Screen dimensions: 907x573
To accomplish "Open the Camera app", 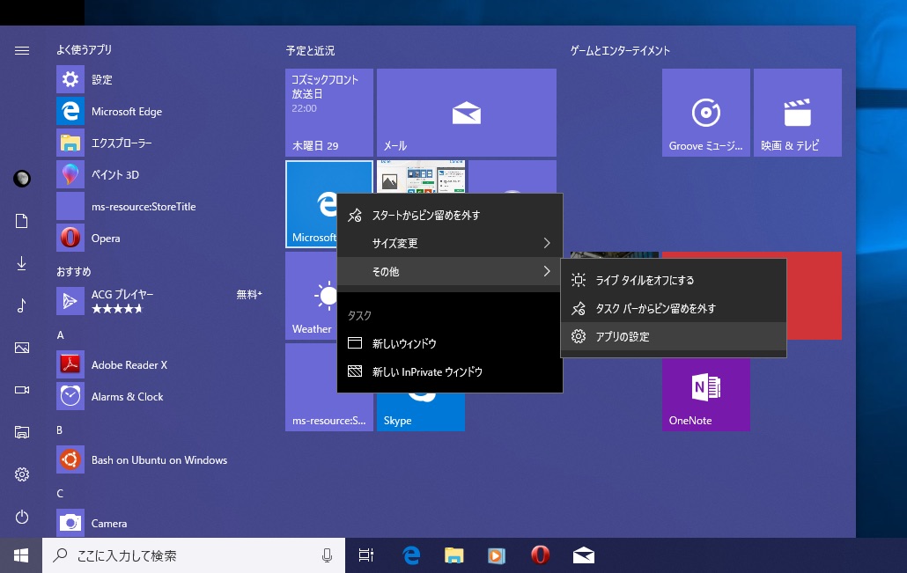I will [x=159, y=523].
